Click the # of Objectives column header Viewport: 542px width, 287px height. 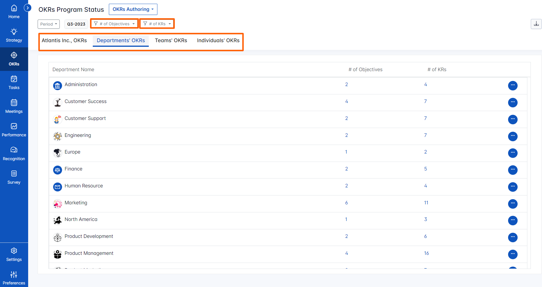[365, 69]
